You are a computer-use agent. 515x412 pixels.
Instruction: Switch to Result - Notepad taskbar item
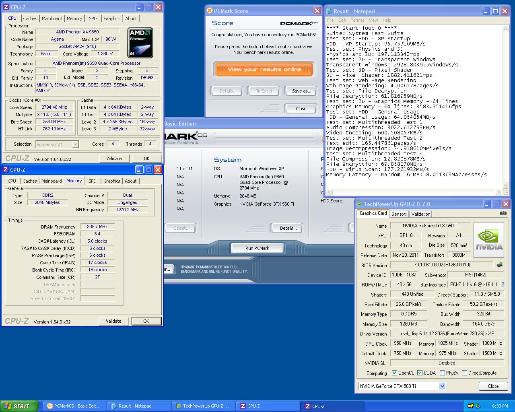138,406
